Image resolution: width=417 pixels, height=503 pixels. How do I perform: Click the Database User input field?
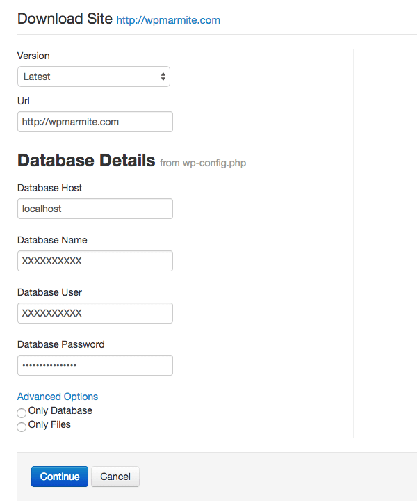click(x=95, y=313)
